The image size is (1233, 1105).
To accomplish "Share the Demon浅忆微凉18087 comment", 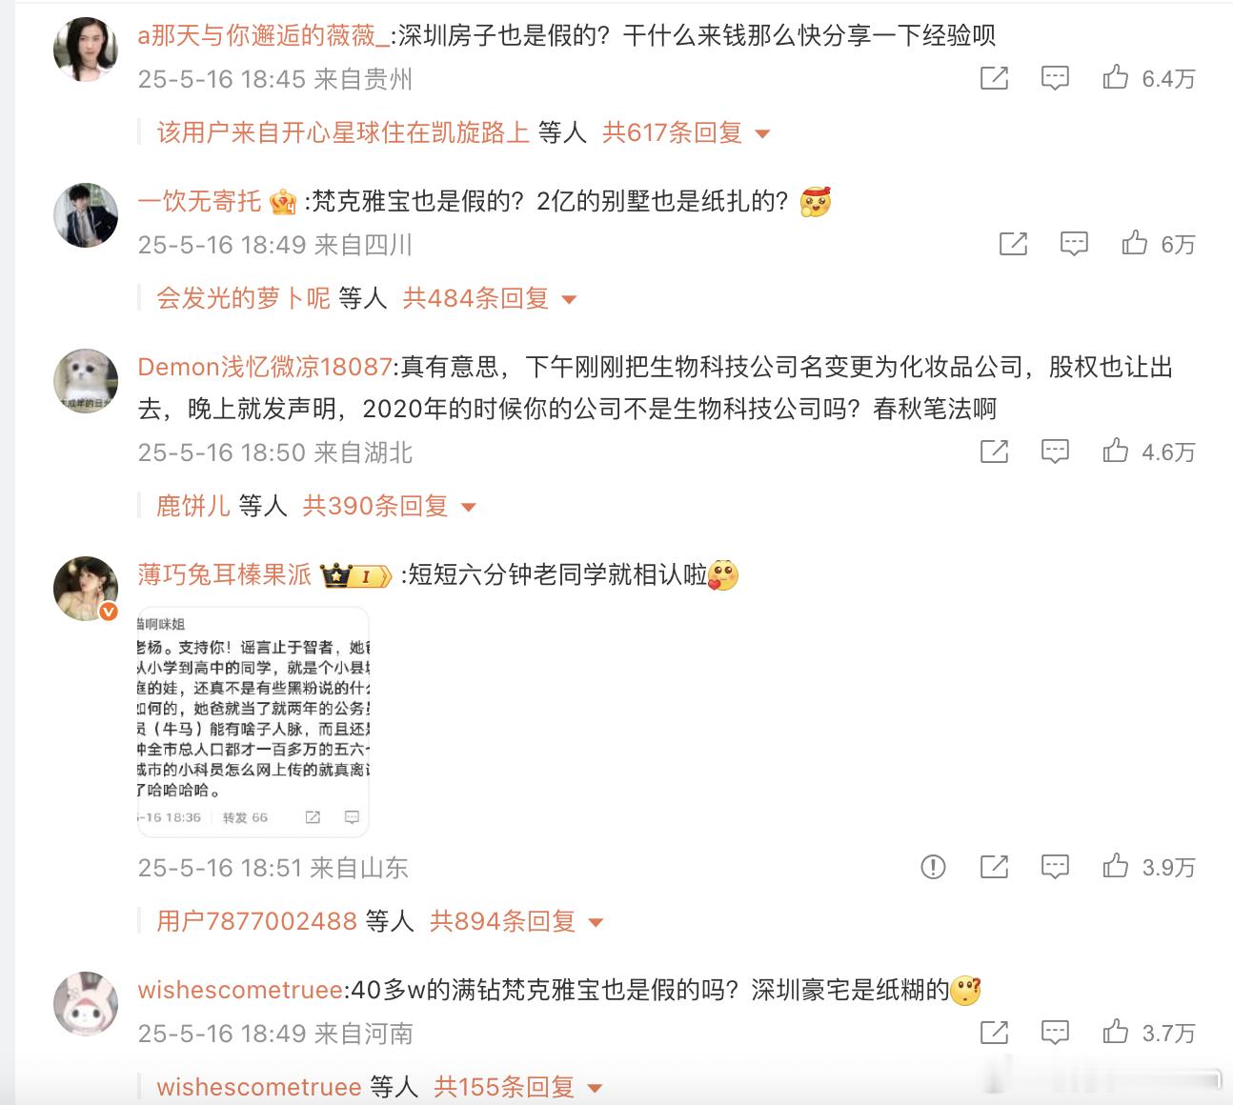I will (994, 452).
